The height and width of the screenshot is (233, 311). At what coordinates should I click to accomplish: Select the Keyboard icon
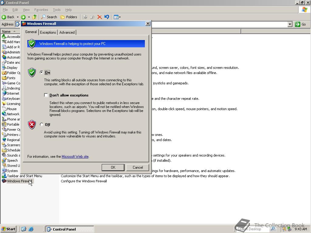(4, 99)
